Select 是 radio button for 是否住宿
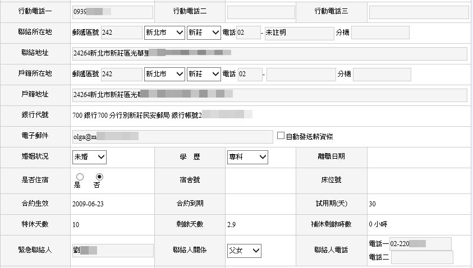 80,177
